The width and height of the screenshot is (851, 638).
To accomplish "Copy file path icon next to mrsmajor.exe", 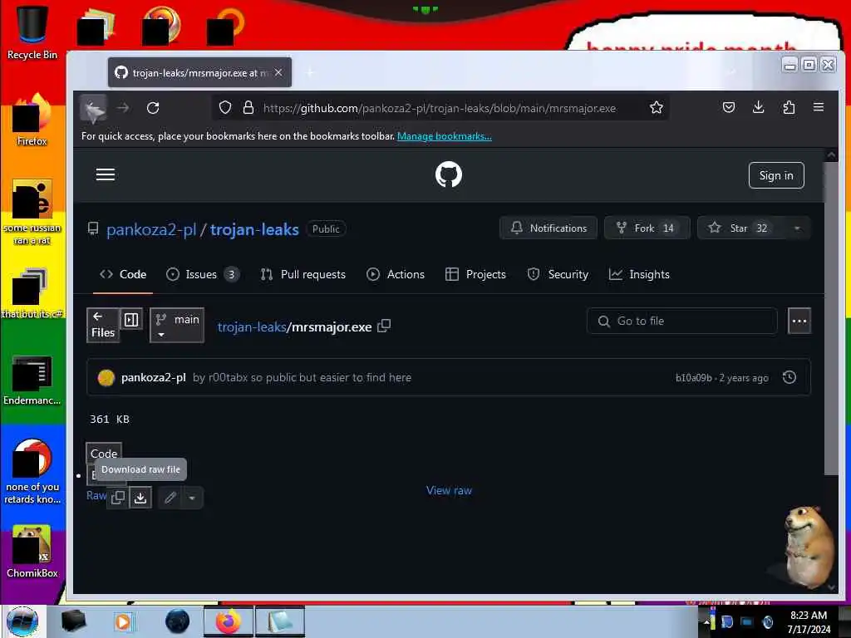I will click(x=384, y=326).
